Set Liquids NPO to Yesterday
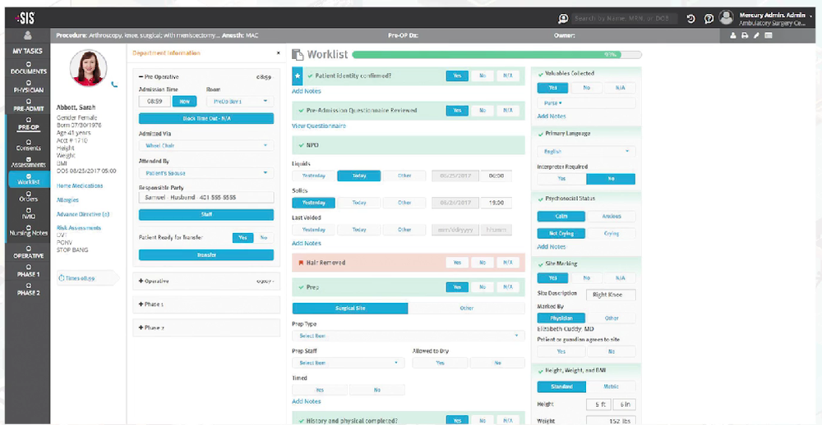The image size is (822, 425). point(313,176)
